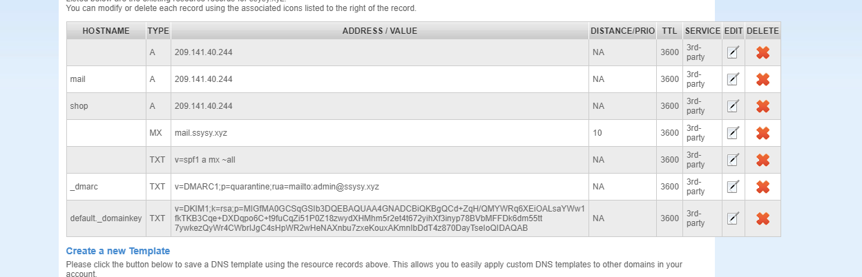Edit the shop A record
The height and width of the screenshot is (277, 862).
pyautogui.click(x=733, y=106)
